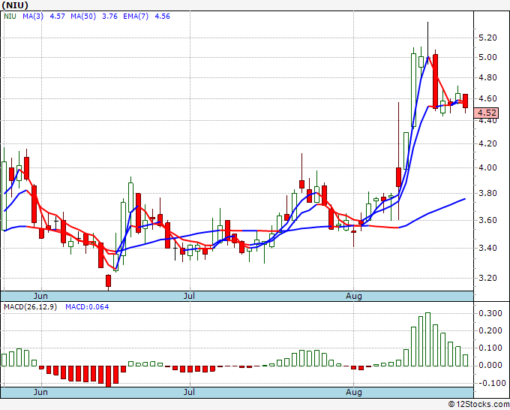Select the EMA(7) legend label

pos(136,17)
